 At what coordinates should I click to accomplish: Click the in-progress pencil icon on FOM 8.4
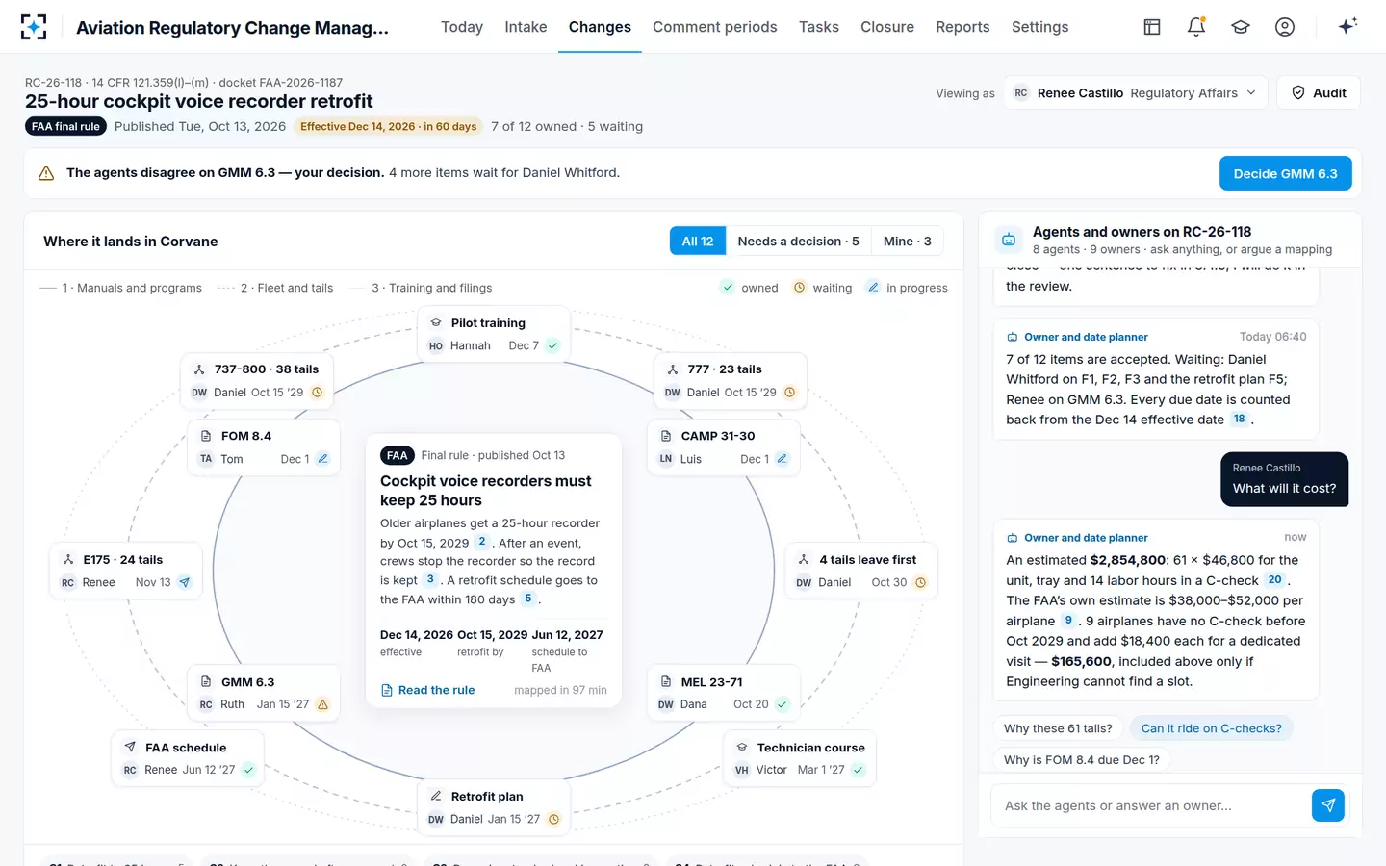[x=322, y=459]
